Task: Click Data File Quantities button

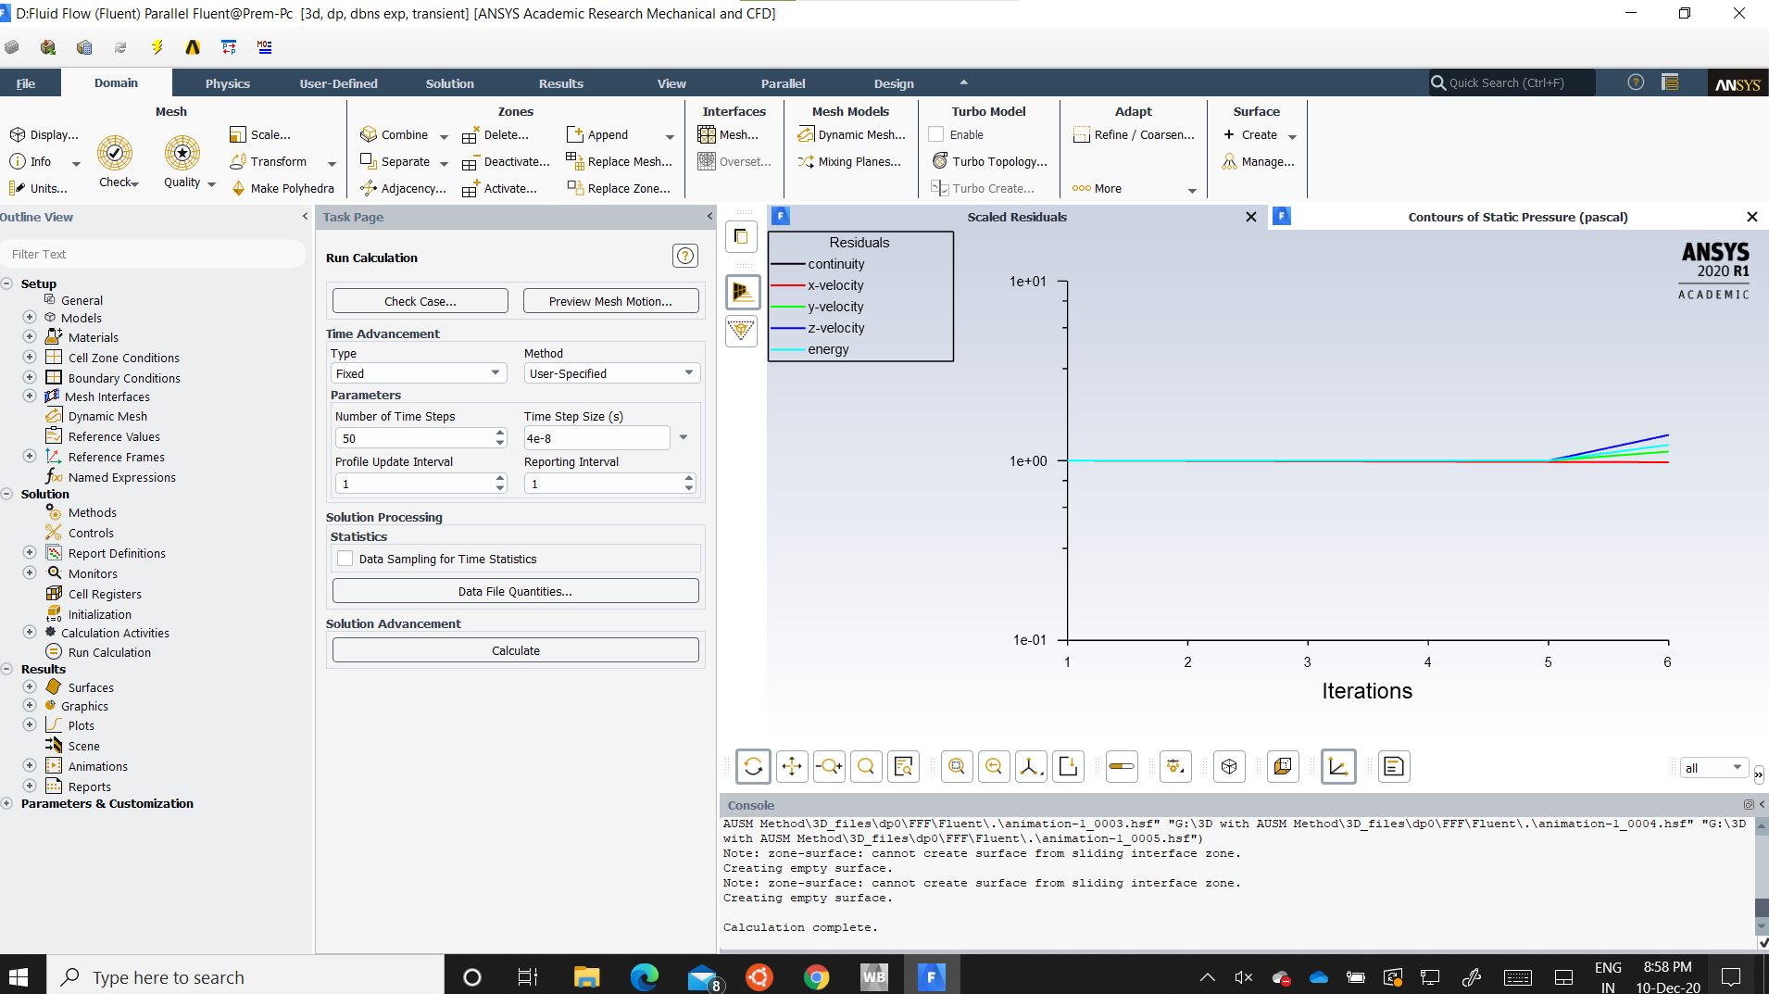Action: (x=516, y=591)
